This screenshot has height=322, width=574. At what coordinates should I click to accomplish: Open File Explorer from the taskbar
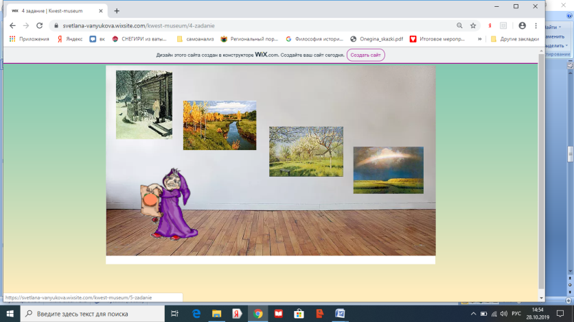click(217, 314)
